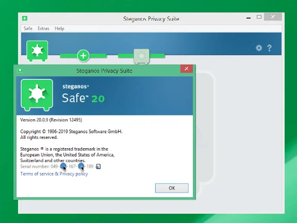Screen dimensions: 297x223
Task: Click the question mark help icon
Action: coord(269,48)
